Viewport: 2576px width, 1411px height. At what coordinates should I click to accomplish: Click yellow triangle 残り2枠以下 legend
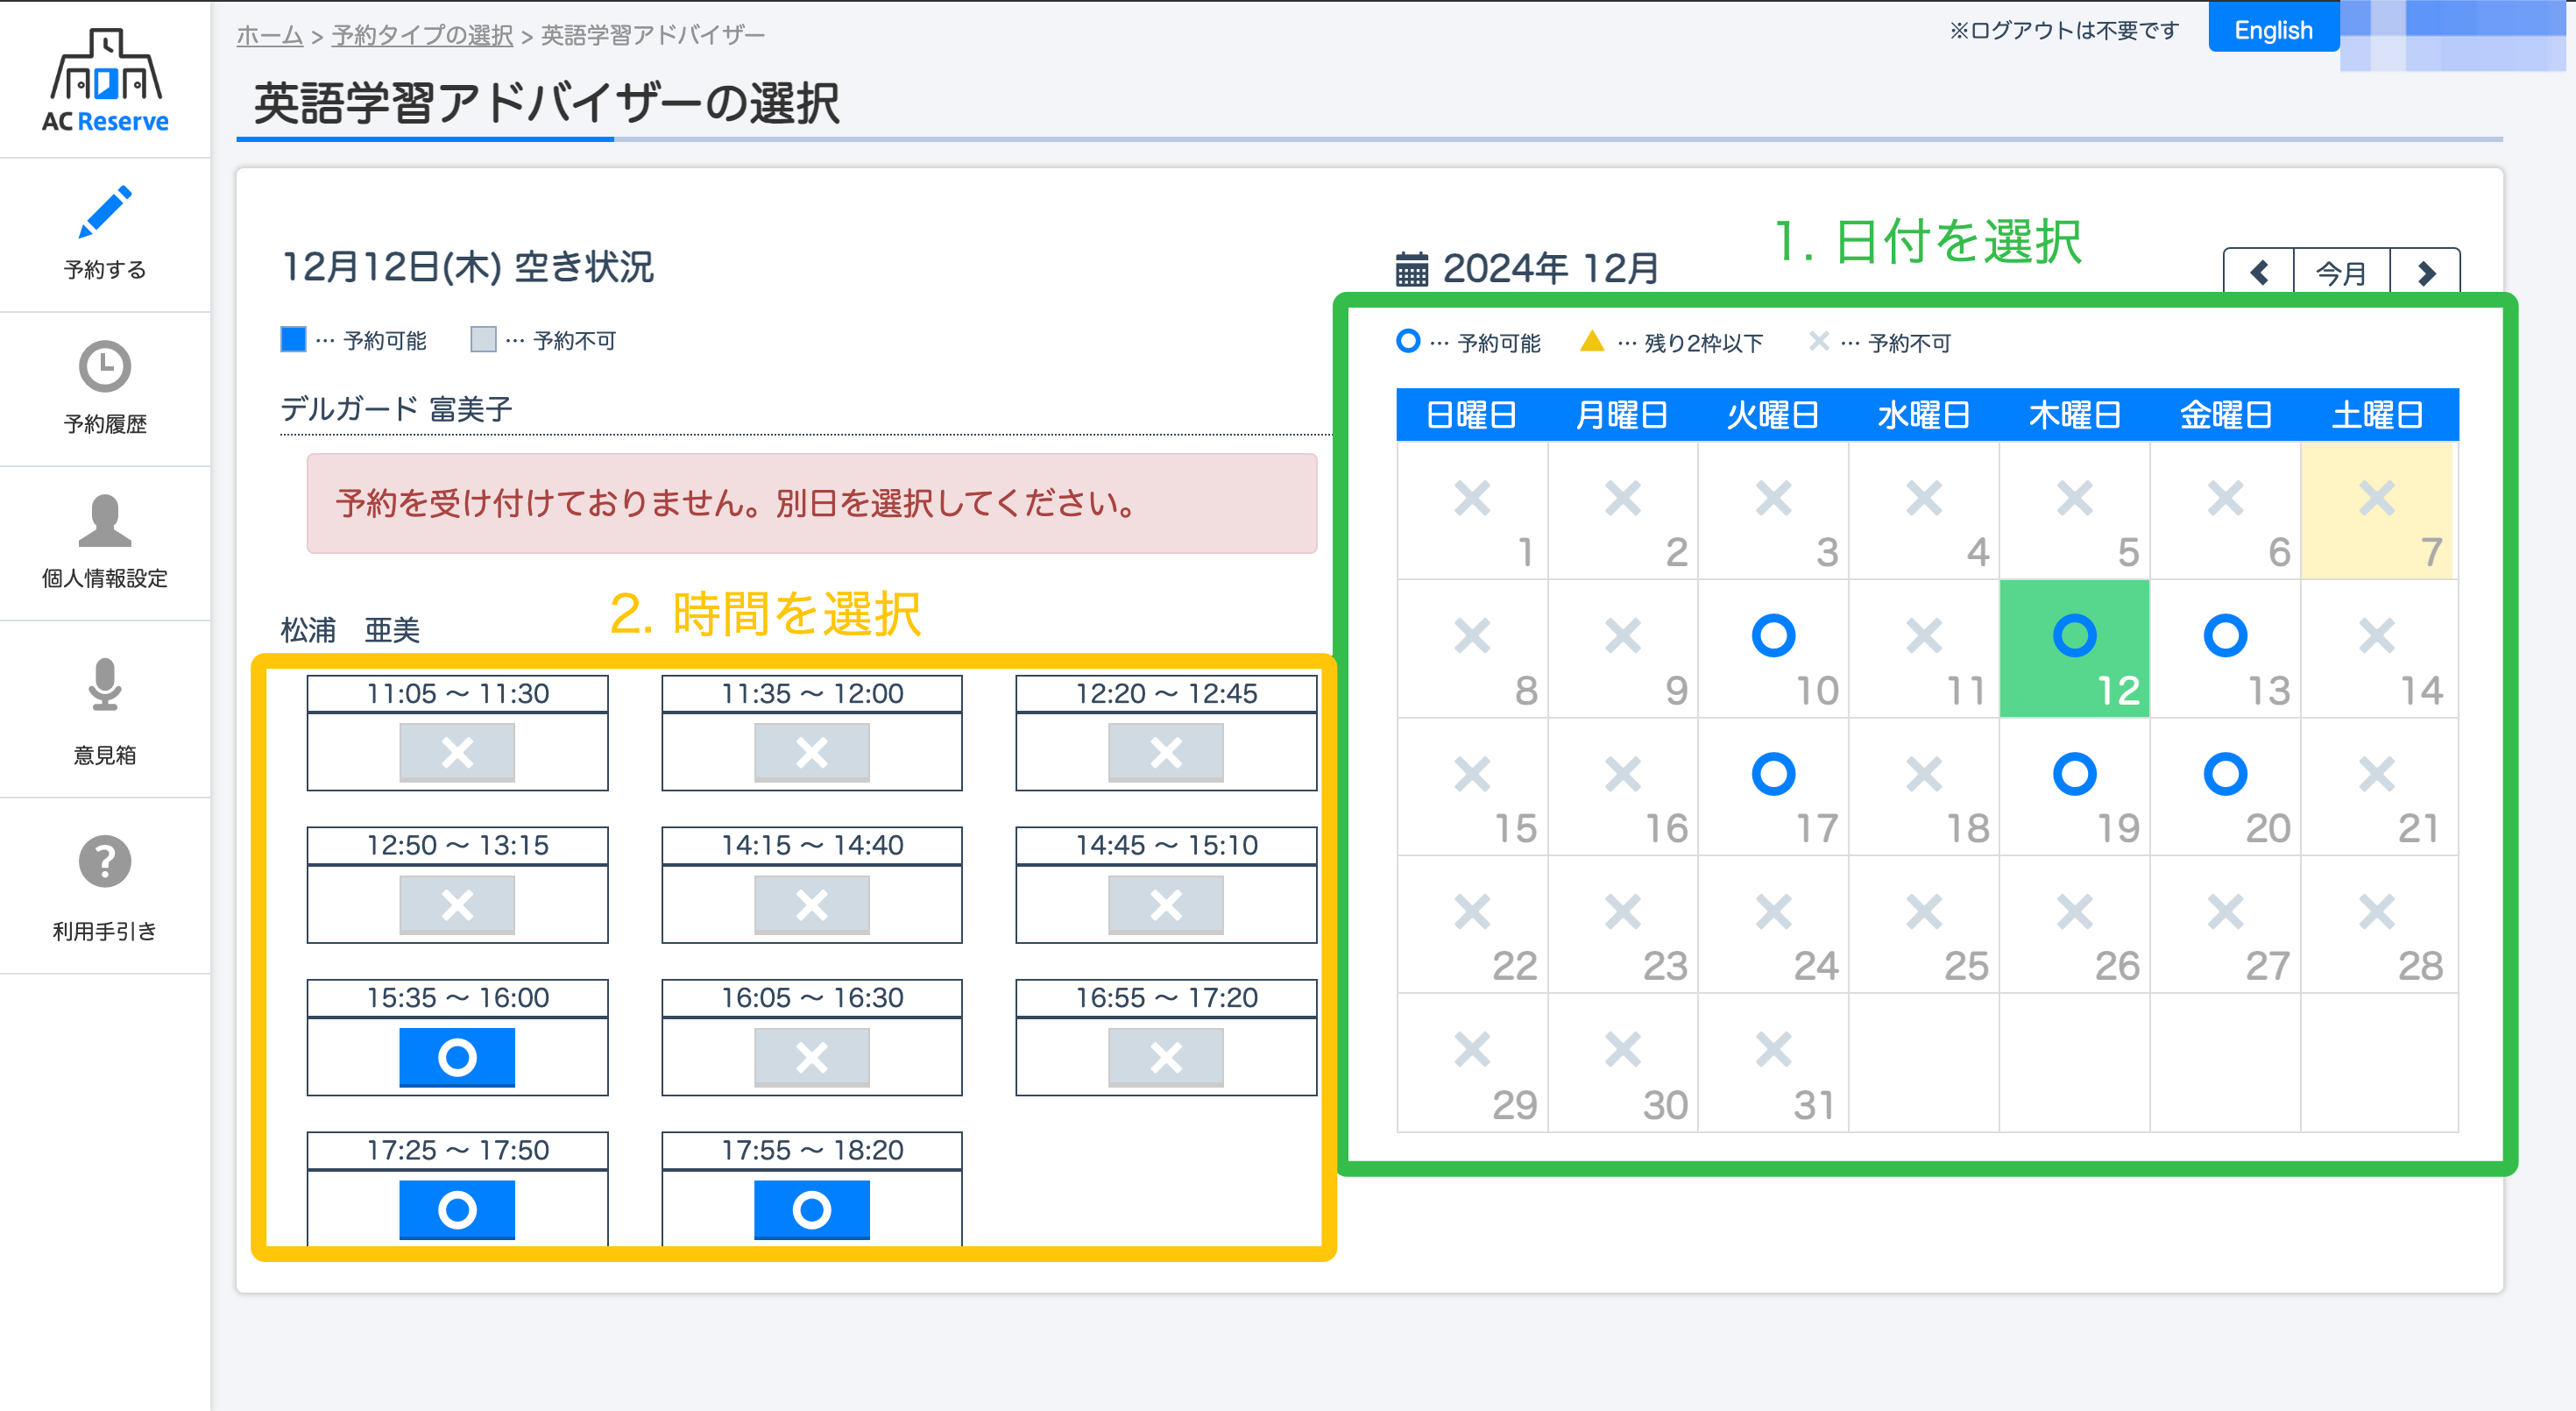point(1591,341)
